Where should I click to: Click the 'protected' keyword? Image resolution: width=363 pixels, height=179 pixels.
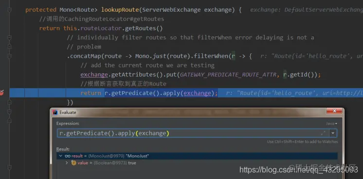pos(41,10)
